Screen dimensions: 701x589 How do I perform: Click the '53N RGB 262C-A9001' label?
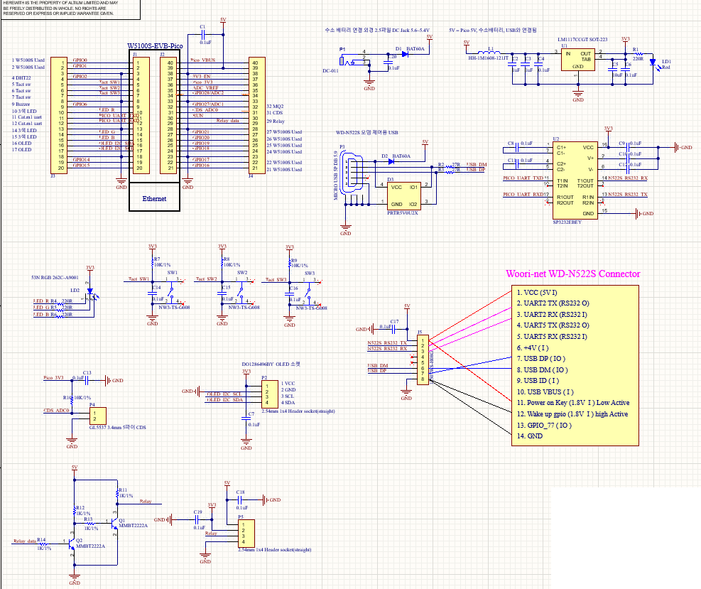[55, 277]
